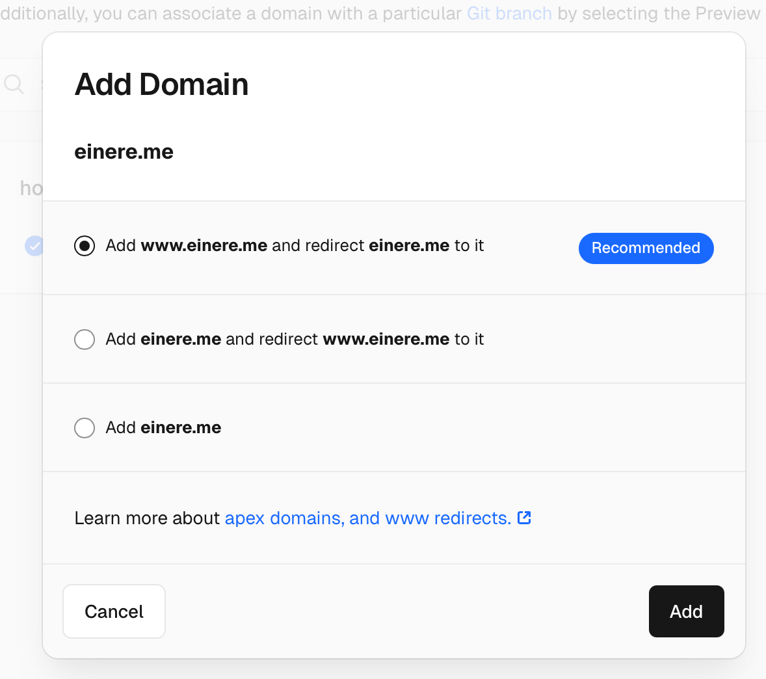Click the einere.me domain heading text
Viewport: 766px width, 679px height.
[124, 152]
